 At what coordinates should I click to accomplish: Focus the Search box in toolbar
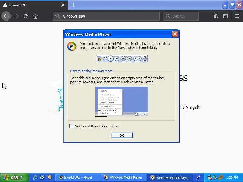point(181,16)
